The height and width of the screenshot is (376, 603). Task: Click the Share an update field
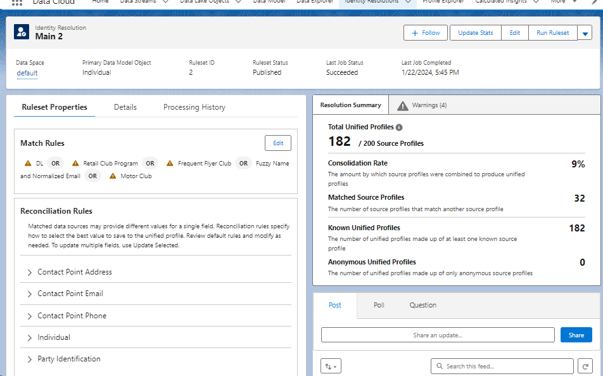point(438,335)
